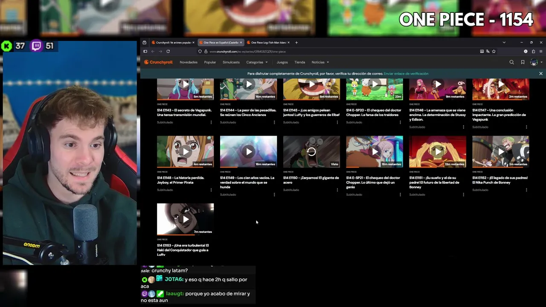546x307 pixels.
Task: Play E-SP21 Chopper special thumbnail
Action: tap(375, 151)
